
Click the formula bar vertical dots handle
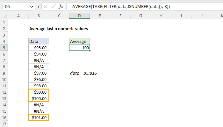tap(38, 7)
